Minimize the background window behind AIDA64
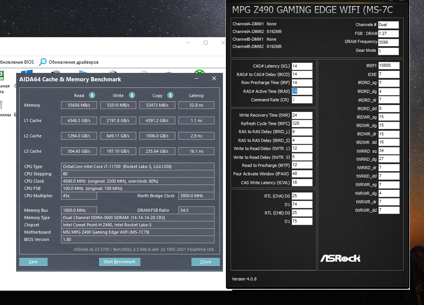424x305 pixels. pyautogui.click(x=188, y=43)
